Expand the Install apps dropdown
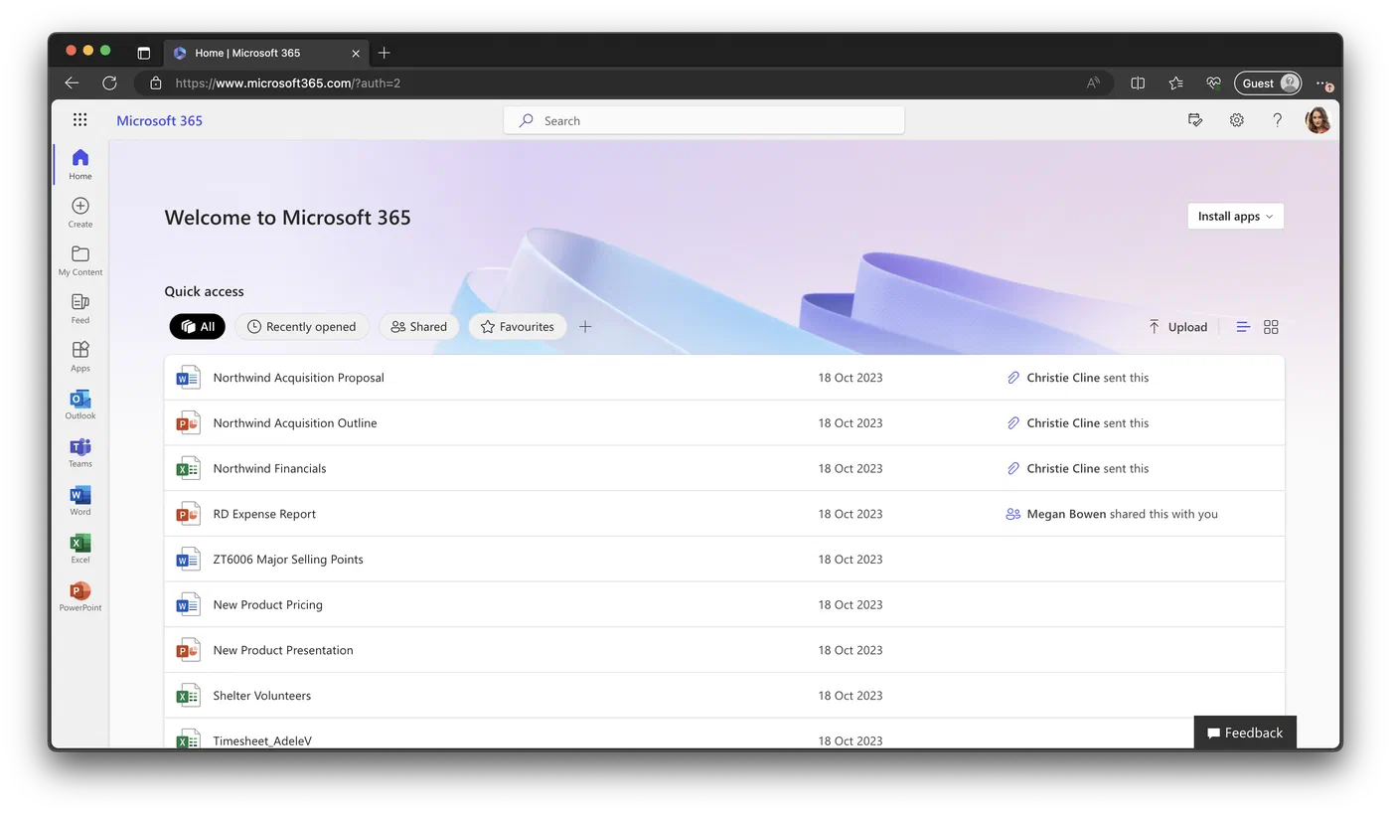Image resolution: width=1391 pixels, height=815 pixels. [1235, 216]
